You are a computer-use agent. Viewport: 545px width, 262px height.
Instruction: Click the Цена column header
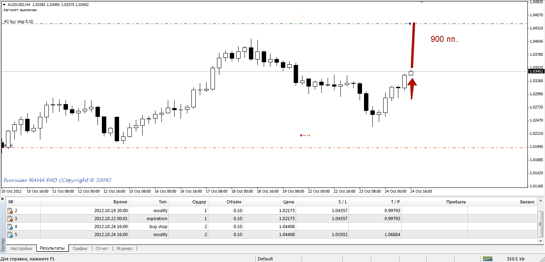(x=270, y=202)
